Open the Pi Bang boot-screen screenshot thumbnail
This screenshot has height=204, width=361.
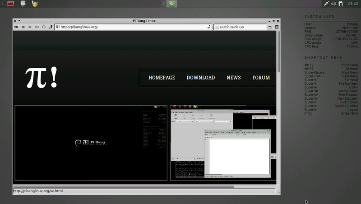pos(91,143)
